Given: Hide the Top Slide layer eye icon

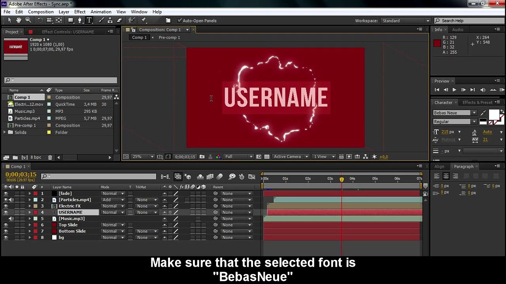Looking at the screenshot, I should coord(6,225).
